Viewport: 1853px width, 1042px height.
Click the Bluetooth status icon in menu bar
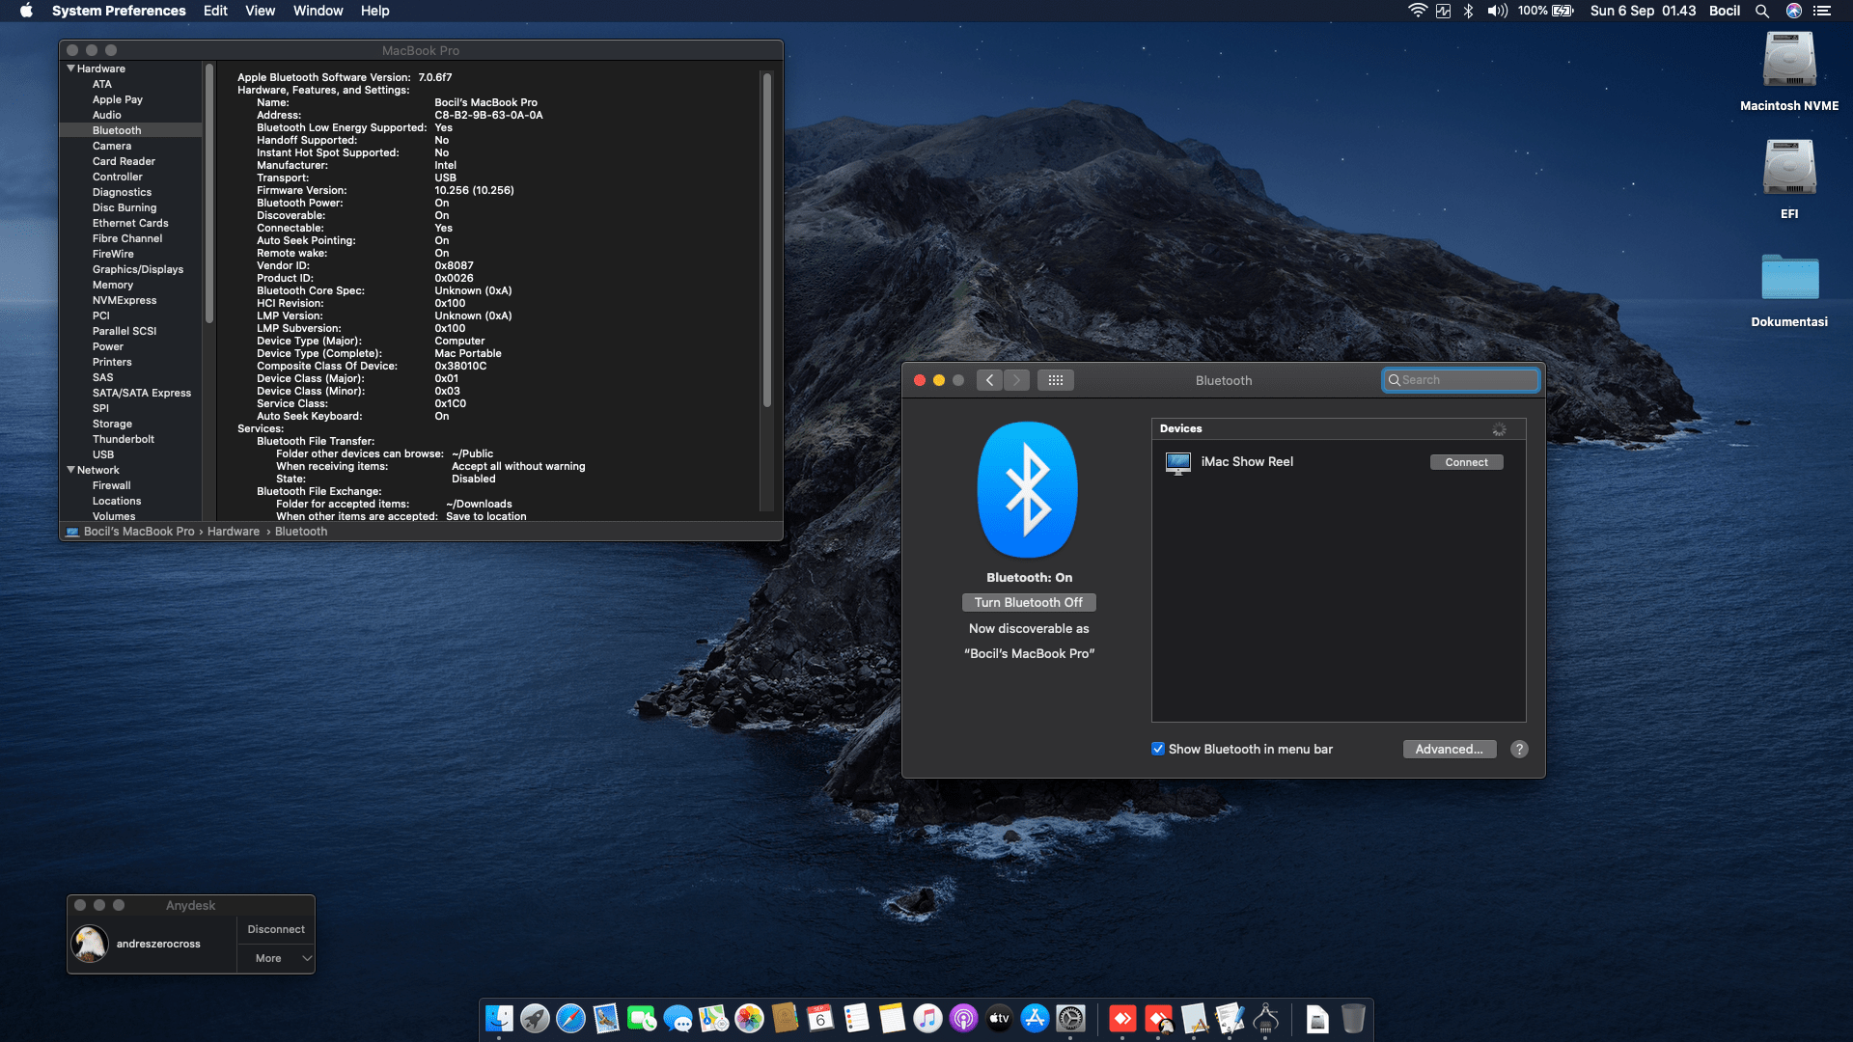(1468, 11)
